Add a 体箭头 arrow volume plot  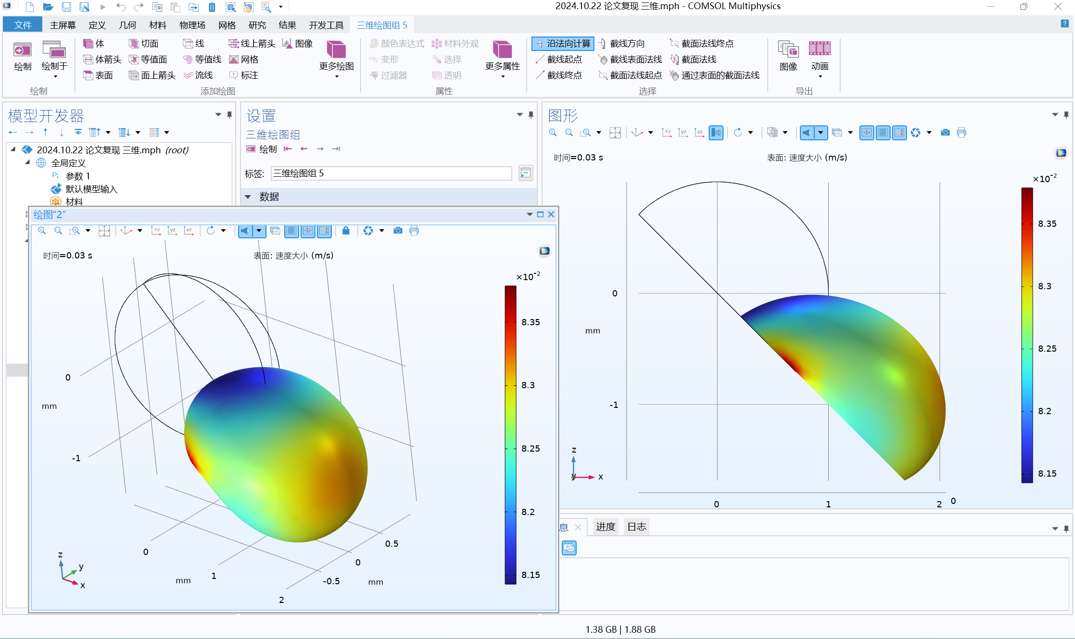pos(102,60)
